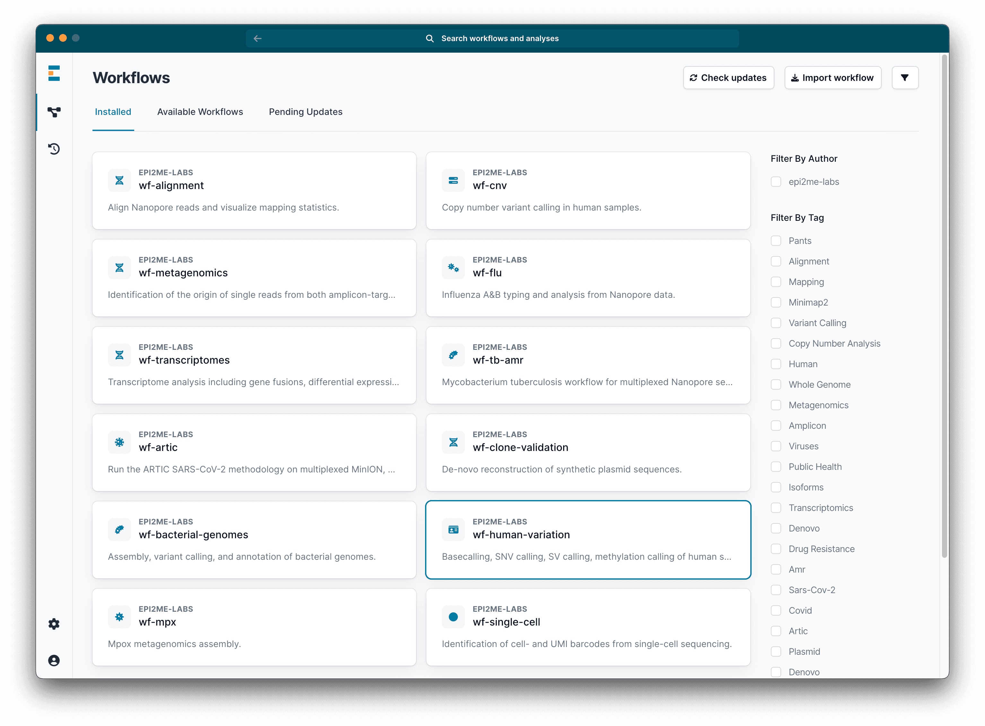Open the user account profile icon
Viewport: 985px width, 726px height.
54,660
